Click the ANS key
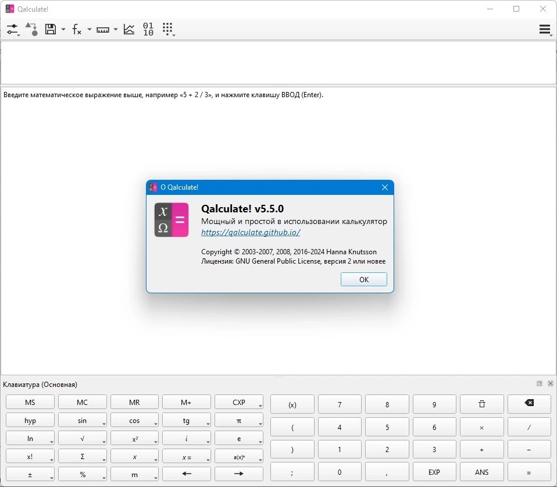The height and width of the screenshot is (487, 557). 481,472
